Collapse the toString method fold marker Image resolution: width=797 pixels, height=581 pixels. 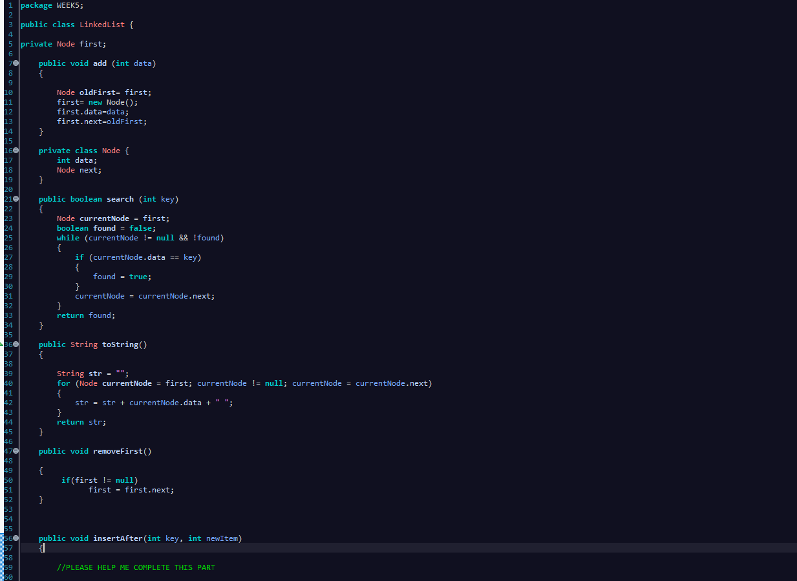click(16, 344)
